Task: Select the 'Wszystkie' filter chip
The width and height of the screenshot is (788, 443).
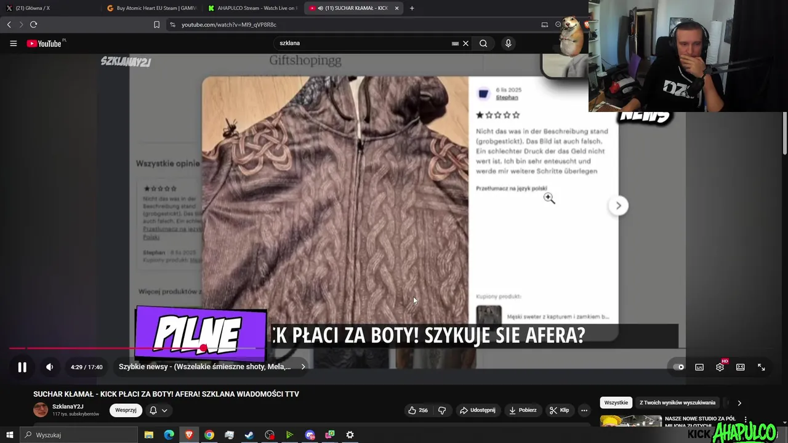Action: pyautogui.click(x=616, y=402)
